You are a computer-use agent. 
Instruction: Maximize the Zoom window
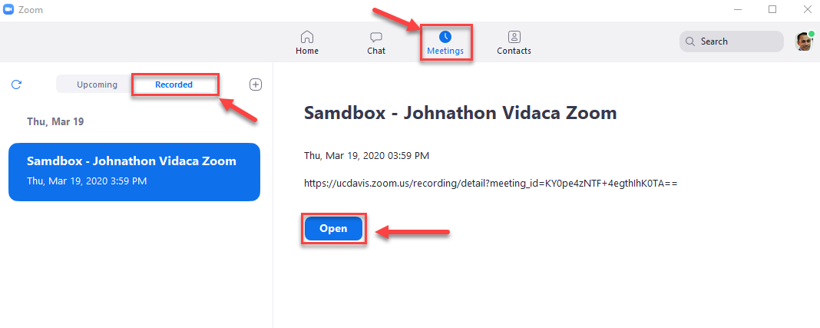point(772,9)
